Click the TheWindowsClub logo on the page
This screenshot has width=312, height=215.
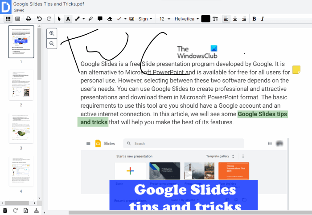tap(197, 52)
